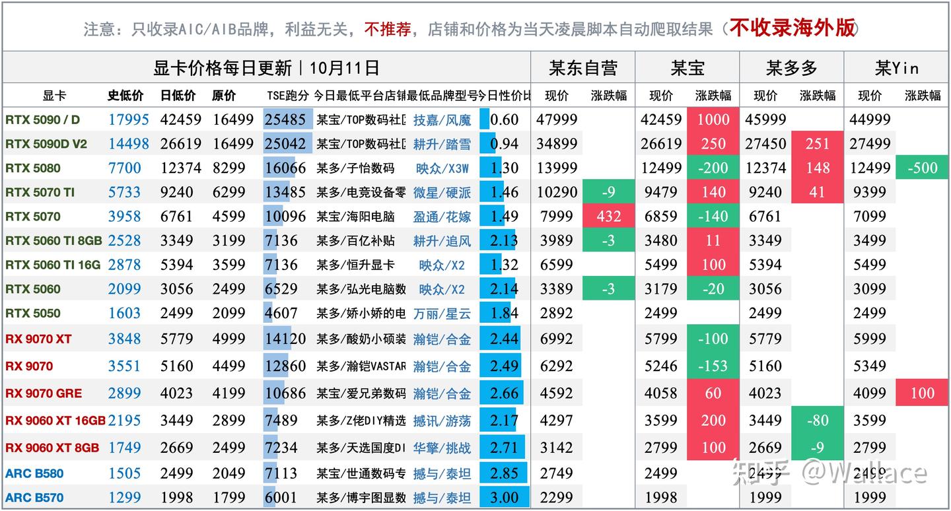Image resolution: width=951 pixels, height=511 pixels.
Task: Select the 某多多 platform header
Action: [791, 67]
